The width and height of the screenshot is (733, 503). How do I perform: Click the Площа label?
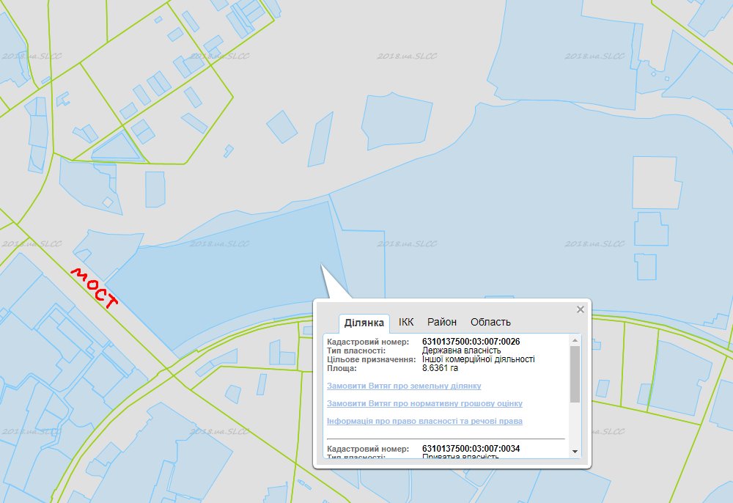coord(342,368)
